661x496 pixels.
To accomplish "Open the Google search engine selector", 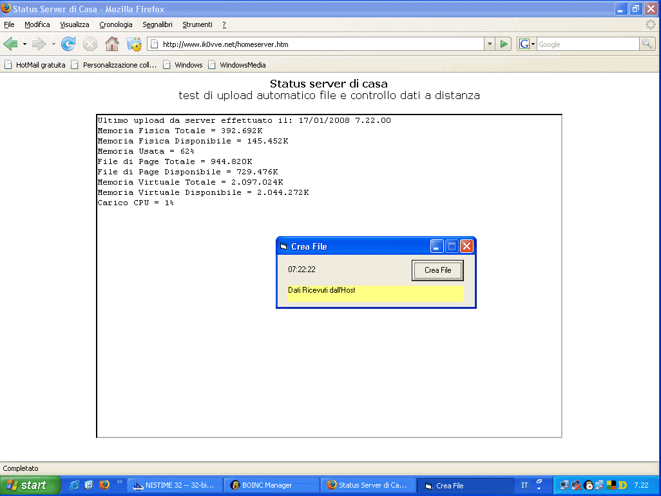I will point(527,44).
